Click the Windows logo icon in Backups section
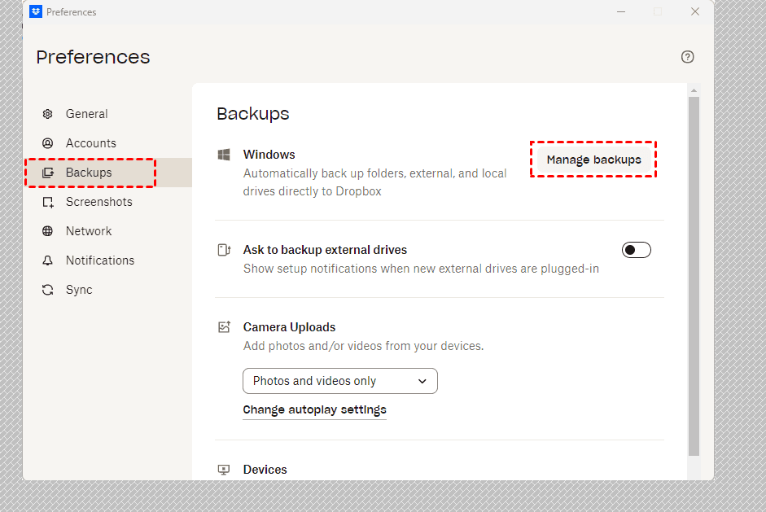Screen dimensions: 766x512 pos(224,154)
